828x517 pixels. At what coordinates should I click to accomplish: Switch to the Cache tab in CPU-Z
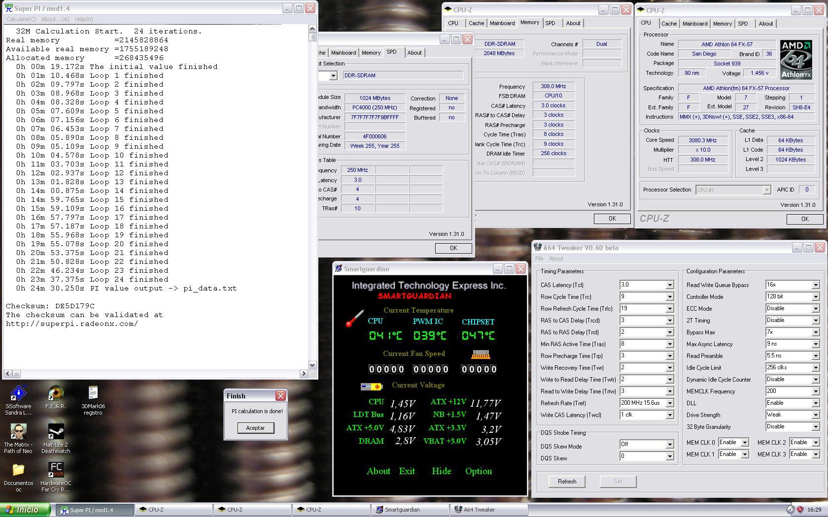coord(668,24)
